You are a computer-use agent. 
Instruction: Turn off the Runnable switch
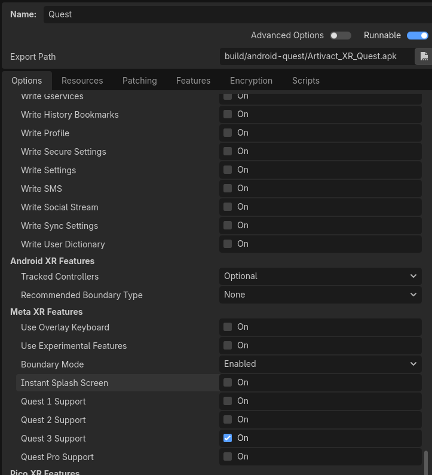pos(417,36)
